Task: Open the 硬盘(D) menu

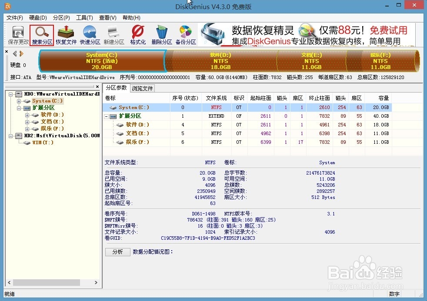Action: click(38, 18)
